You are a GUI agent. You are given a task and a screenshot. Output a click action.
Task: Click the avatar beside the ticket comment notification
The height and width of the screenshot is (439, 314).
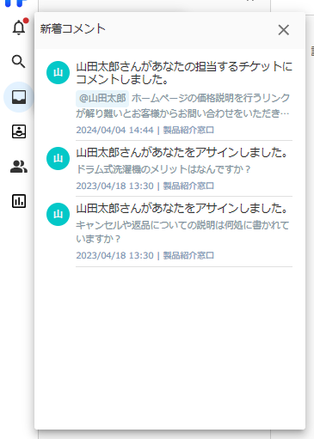(x=58, y=73)
